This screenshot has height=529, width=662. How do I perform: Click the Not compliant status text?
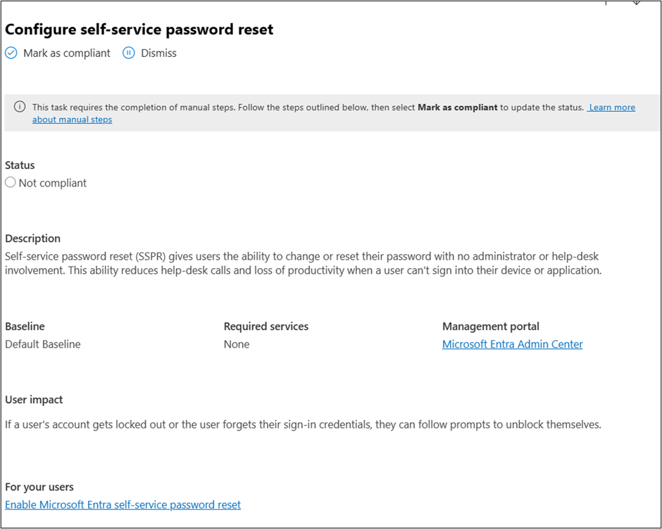tap(53, 183)
